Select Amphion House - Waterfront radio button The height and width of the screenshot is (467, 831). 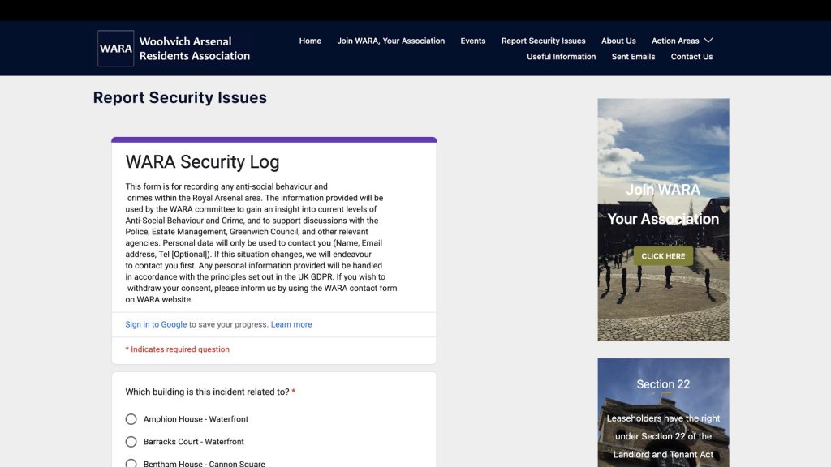click(131, 419)
